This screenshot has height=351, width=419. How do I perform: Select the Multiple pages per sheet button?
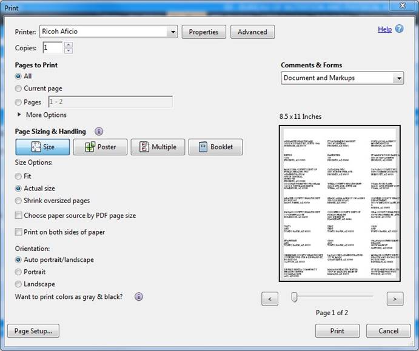[157, 147]
